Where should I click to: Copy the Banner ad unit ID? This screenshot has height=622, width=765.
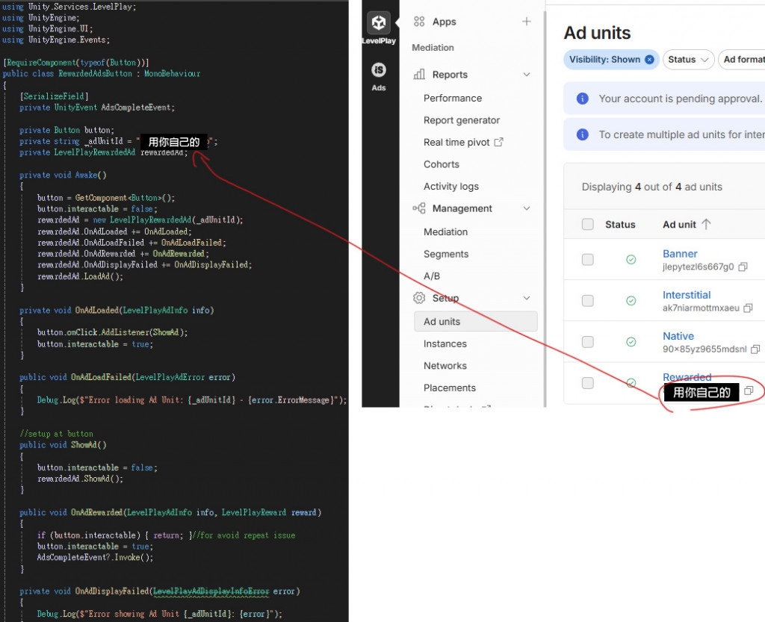743,267
